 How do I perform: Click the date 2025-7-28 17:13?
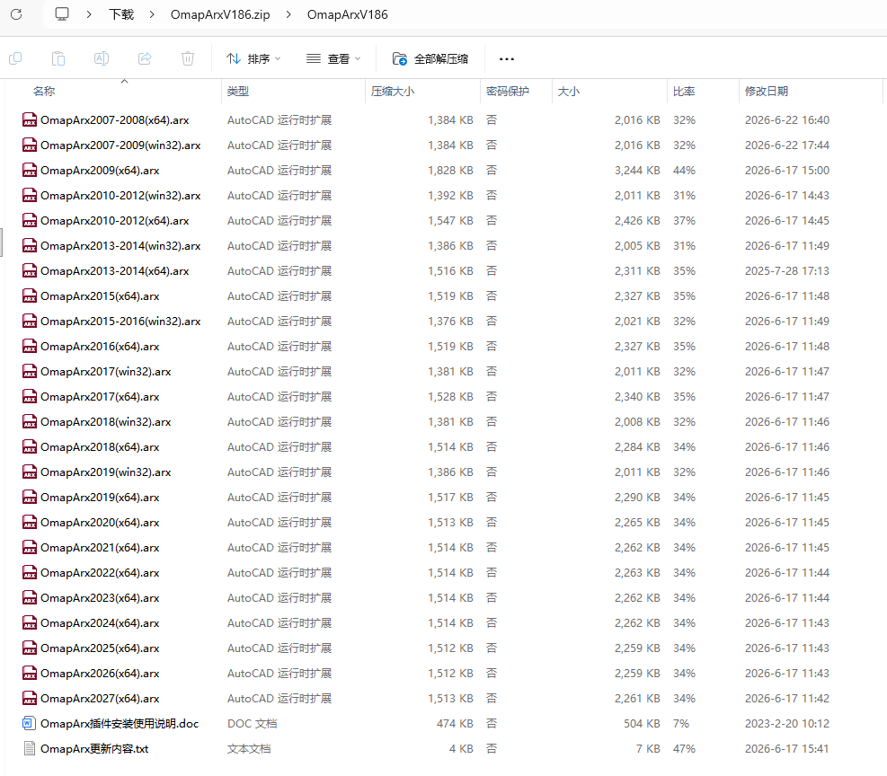coord(787,270)
